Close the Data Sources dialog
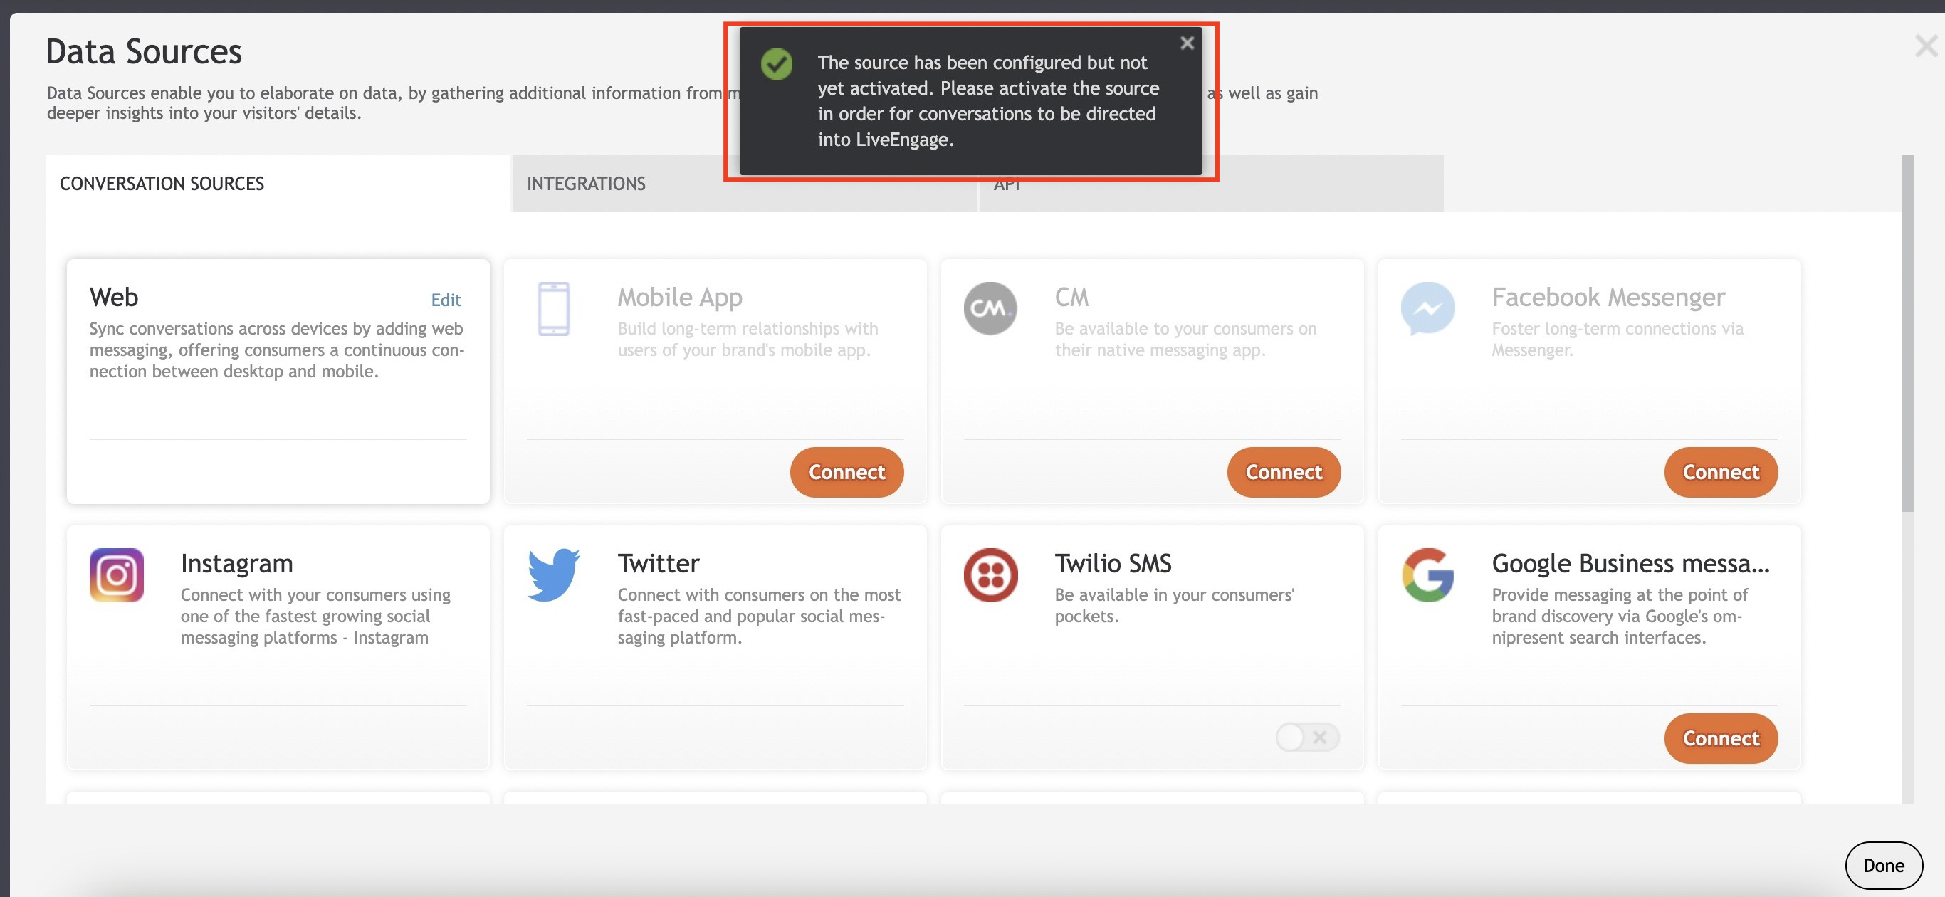The image size is (1945, 897). click(1926, 46)
